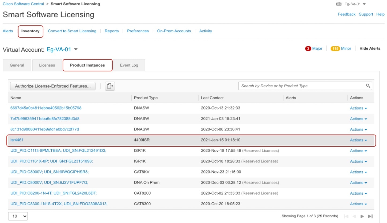
Task: Click the Search by Device input field
Action: coord(302,86)
